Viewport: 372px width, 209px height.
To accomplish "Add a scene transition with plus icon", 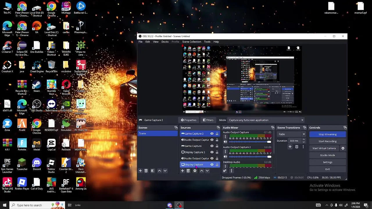I will click(x=290, y=147).
